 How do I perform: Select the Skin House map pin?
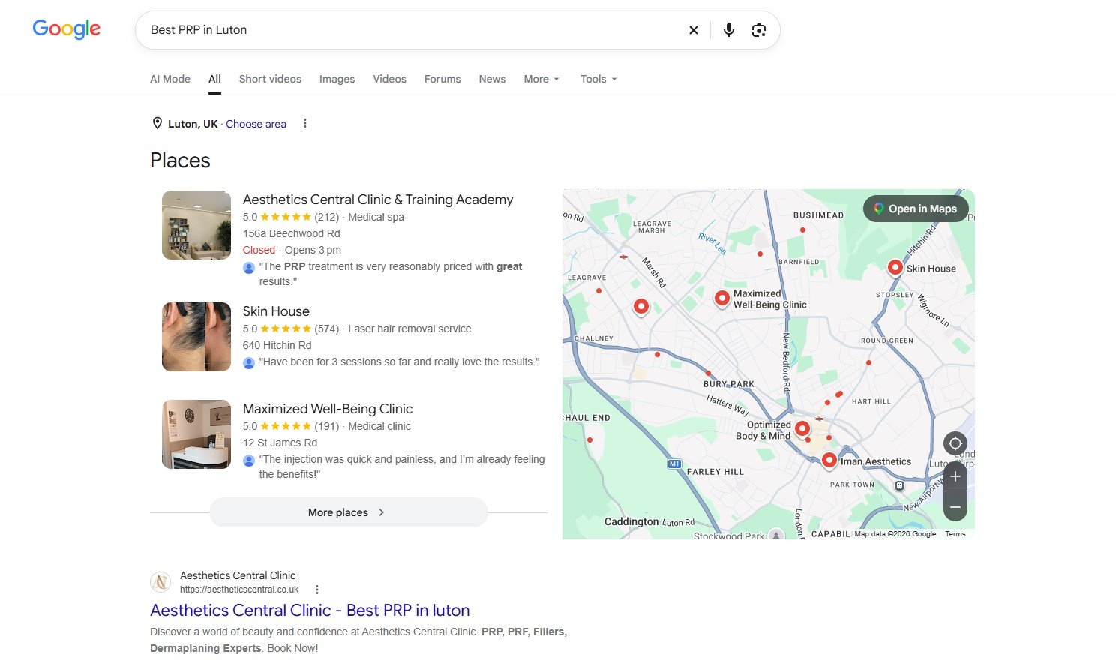click(x=895, y=268)
